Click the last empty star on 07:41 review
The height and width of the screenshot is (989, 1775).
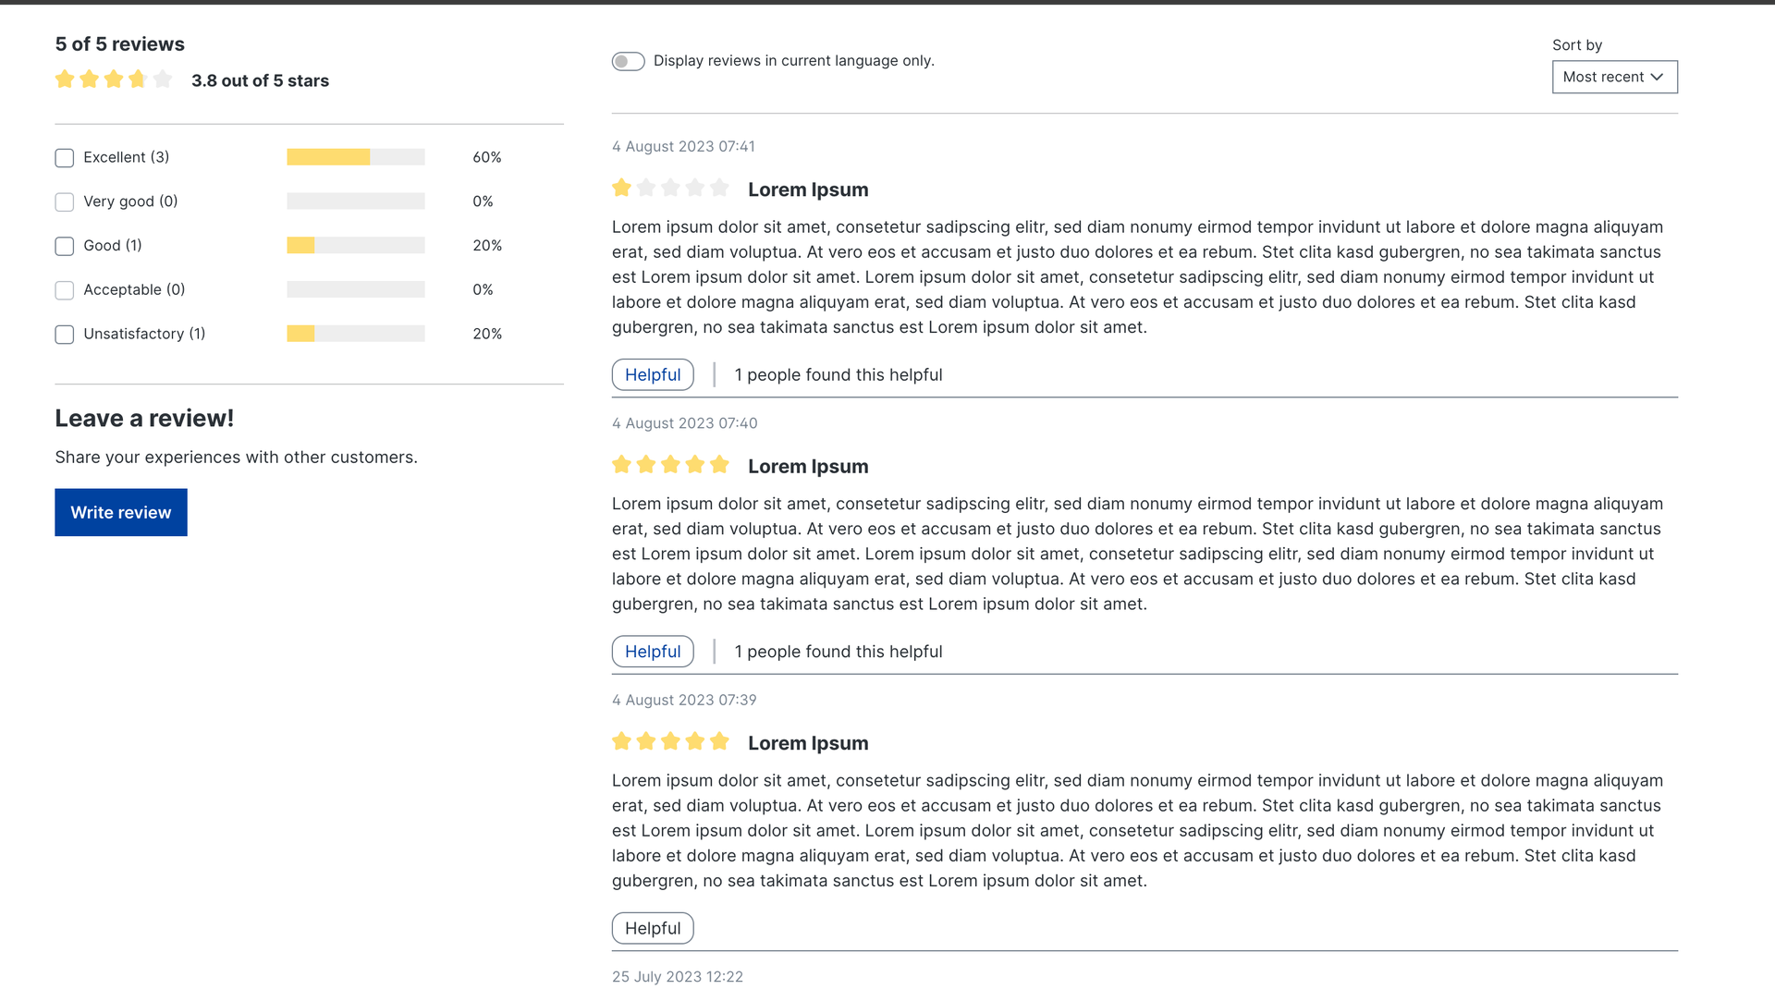click(x=719, y=189)
